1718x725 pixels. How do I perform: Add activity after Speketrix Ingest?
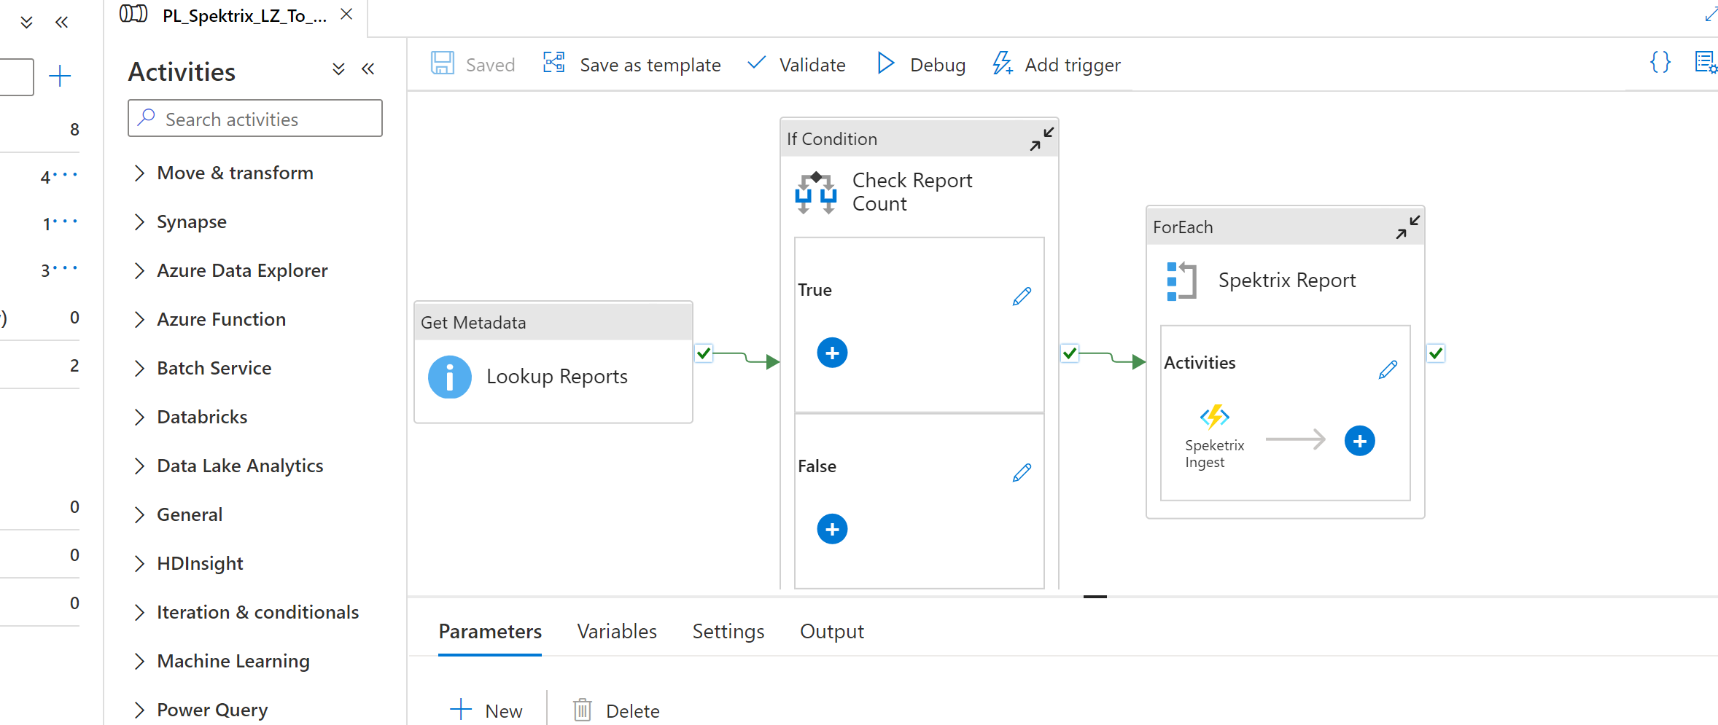[x=1359, y=442]
